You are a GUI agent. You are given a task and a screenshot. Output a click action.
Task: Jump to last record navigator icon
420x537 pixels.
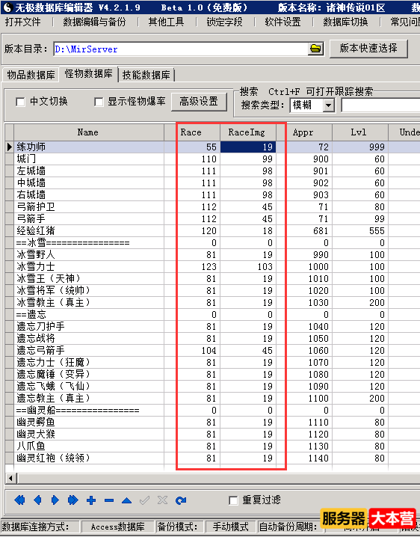tap(73, 500)
